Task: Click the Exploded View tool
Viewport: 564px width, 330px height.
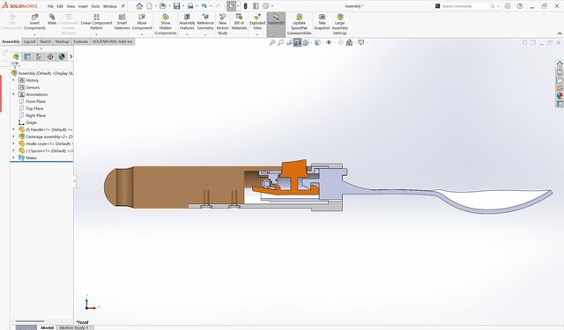Action: click(257, 22)
